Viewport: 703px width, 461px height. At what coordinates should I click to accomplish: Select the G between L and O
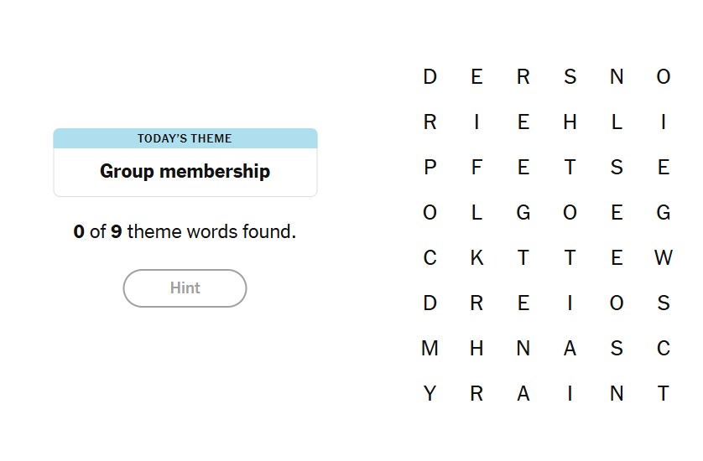[x=523, y=213]
